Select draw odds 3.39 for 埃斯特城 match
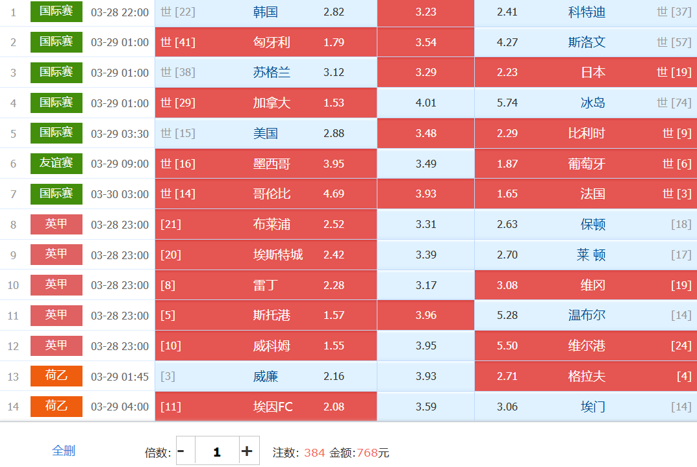Screen dimensions: 697x467 pos(425,255)
